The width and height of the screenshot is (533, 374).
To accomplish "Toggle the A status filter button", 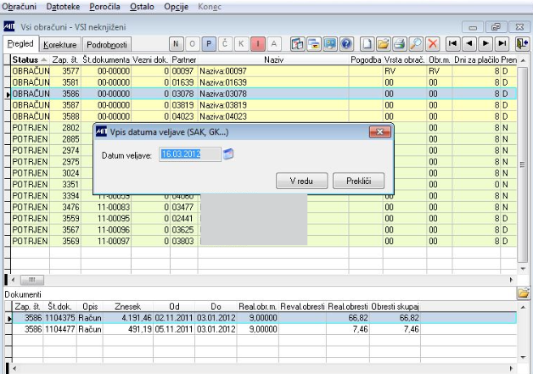I will click(x=274, y=44).
